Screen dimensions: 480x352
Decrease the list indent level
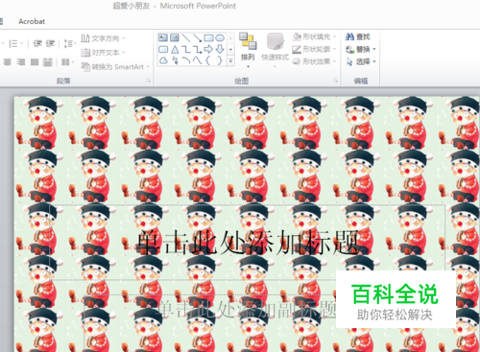point(37,43)
